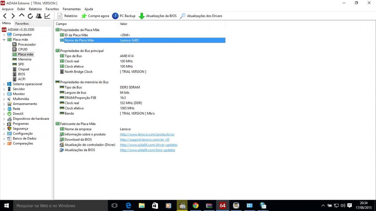Image resolution: width=376 pixels, height=211 pixels.
Task: Click the Segurança shield icon
Action: (9, 129)
